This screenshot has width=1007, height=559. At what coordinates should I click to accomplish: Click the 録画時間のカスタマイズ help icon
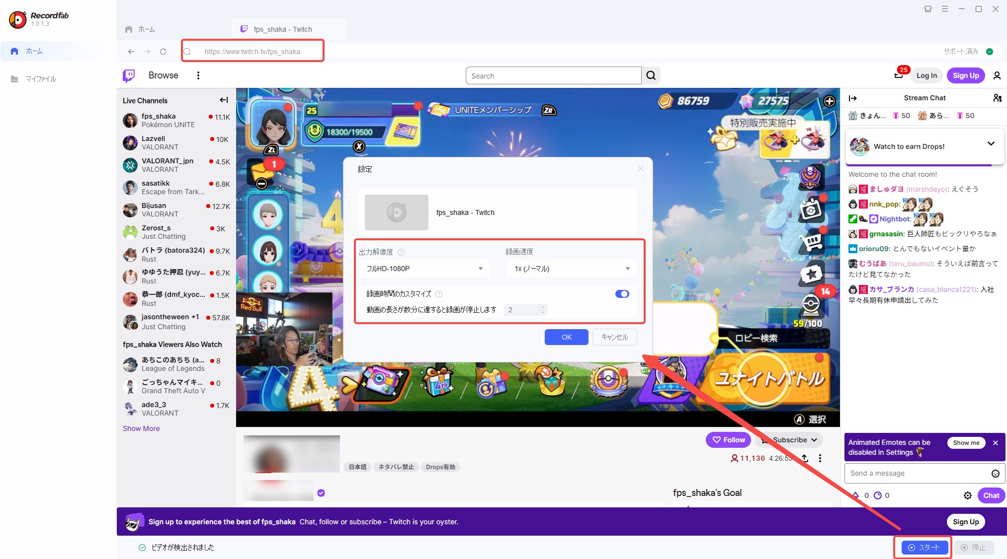click(x=439, y=294)
